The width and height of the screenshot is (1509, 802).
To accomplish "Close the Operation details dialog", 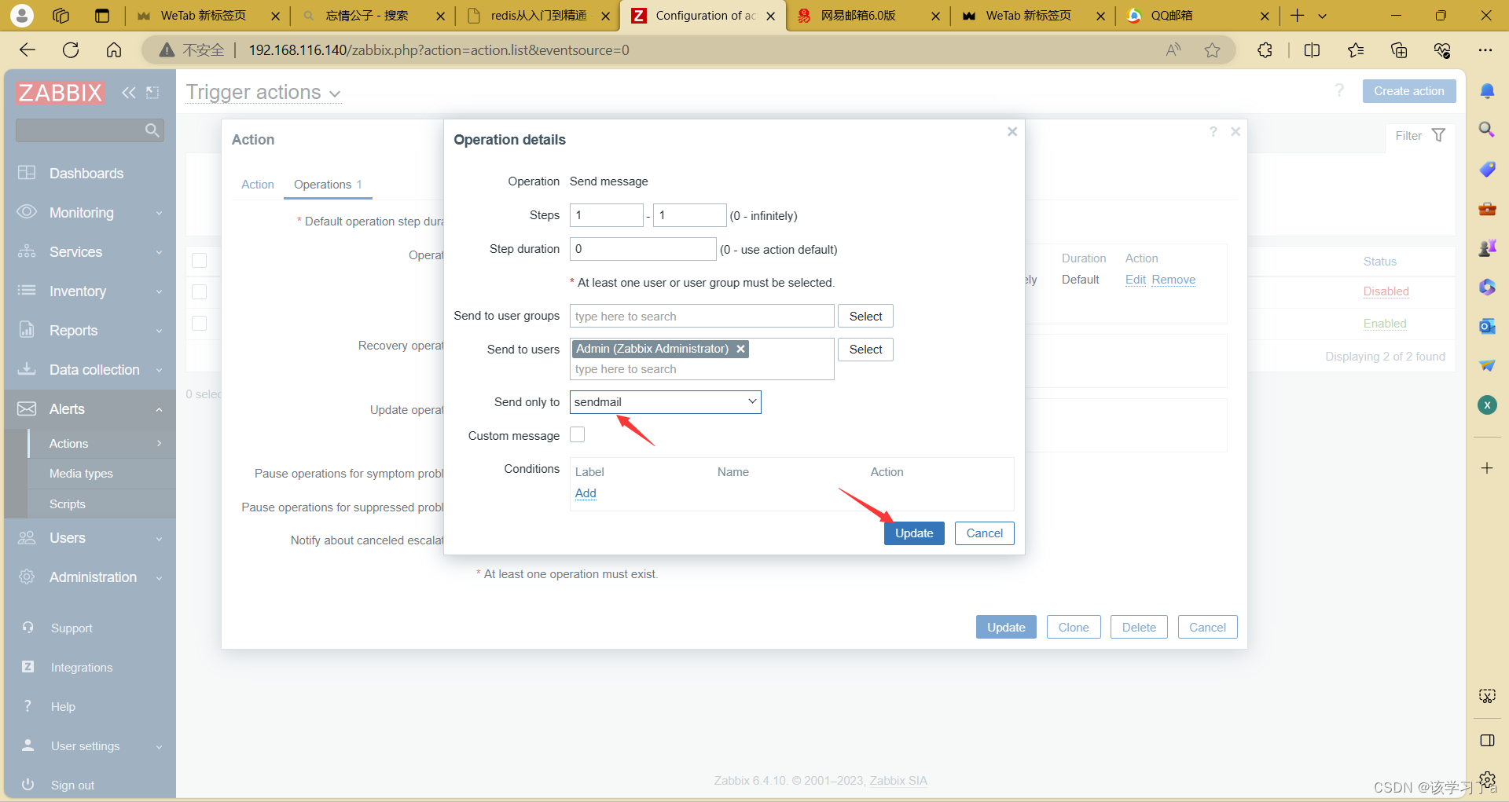I will pyautogui.click(x=1012, y=132).
